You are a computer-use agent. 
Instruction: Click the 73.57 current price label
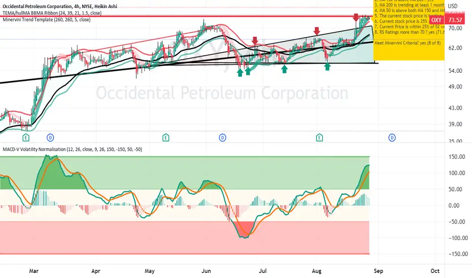coord(455,20)
